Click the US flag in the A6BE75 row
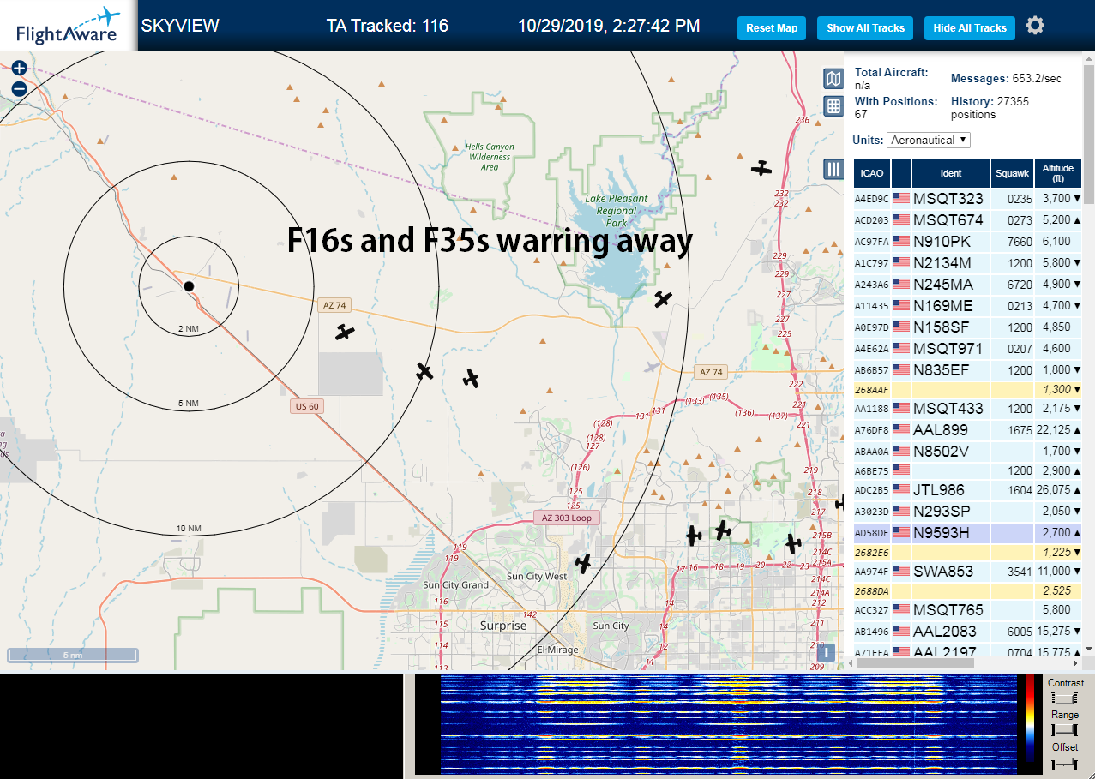 tap(901, 470)
